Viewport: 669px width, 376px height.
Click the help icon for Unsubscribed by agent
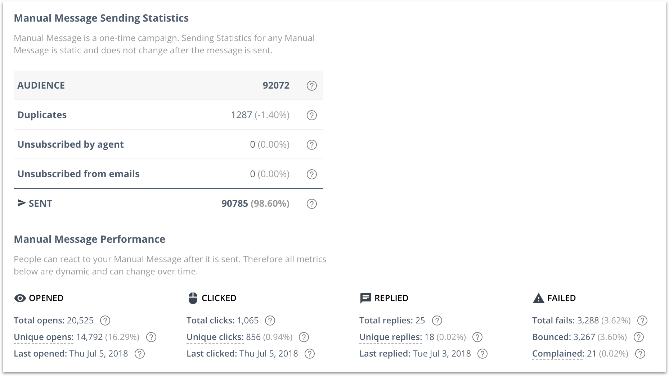(312, 145)
